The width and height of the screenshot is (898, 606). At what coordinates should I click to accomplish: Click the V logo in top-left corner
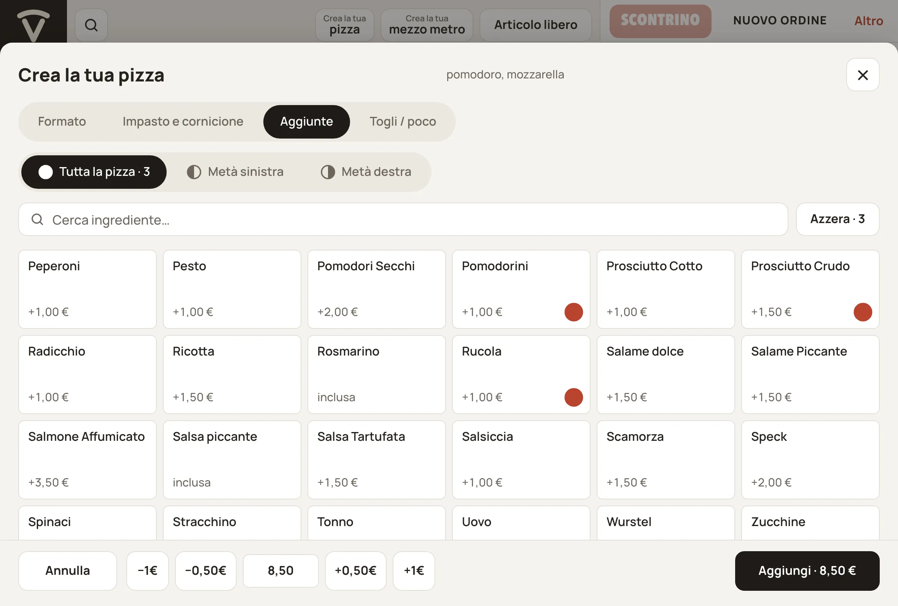pos(33,25)
